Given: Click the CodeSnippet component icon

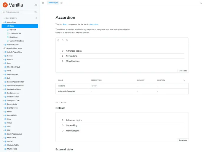Looking at the screenshot, I should click(x=5, y=75).
